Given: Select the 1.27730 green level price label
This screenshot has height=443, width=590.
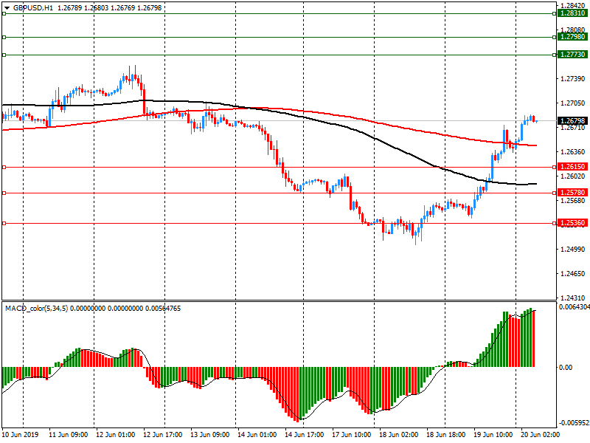Looking at the screenshot, I should [x=572, y=55].
